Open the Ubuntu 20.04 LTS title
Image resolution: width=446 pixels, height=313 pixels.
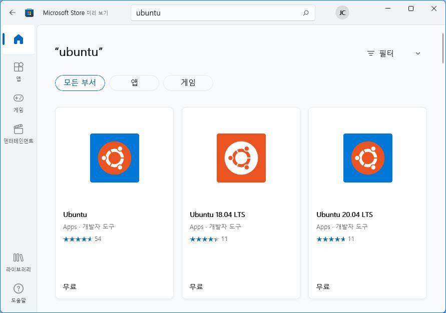tap(344, 214)
